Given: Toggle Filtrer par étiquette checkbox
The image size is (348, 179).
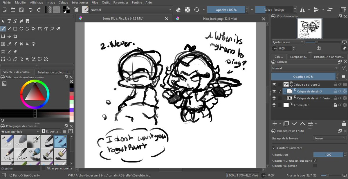Looking at the screenshot, I should click(44, 168).
